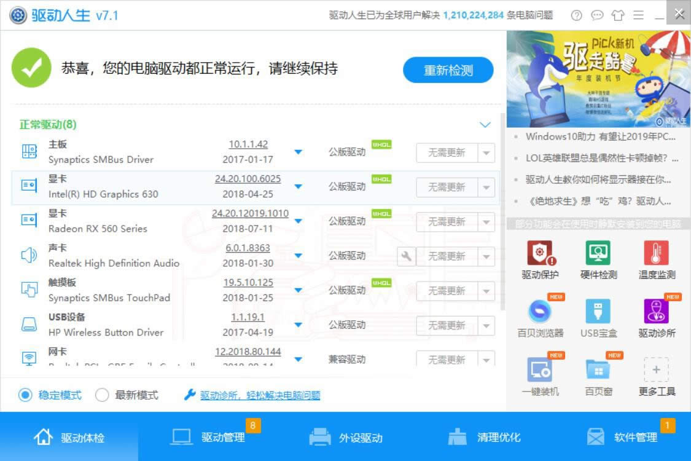Expand version list for Realtek audio driver
This screenshot has width=691, height=461.
click(x=299, y=256)
